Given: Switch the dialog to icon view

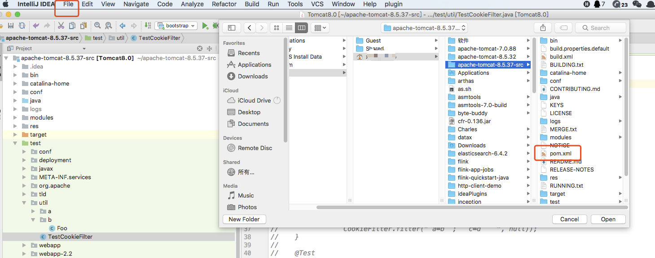Looking at the screenshot, I should tap(277, 28).
